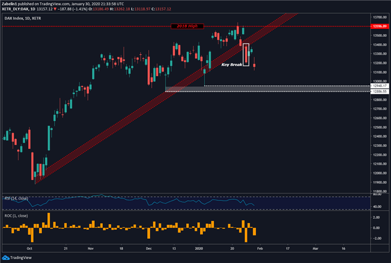Click the Dec label on time axis
Screen dimensions: 391x263
pos(148,249)
